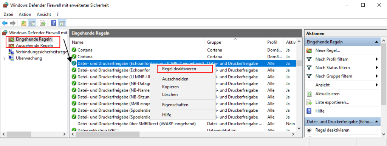Sort rules by the Aktiv column header
Viewport: 387px width, 146px height.
tap(290, 42)
